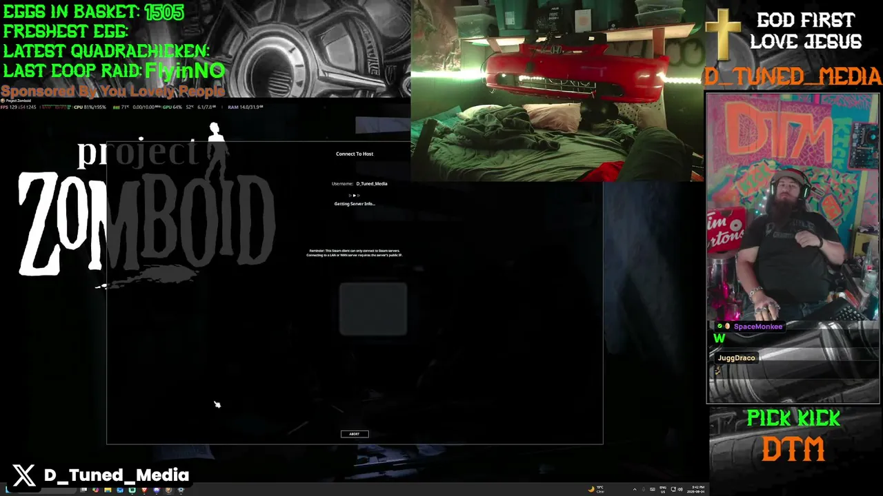Screen dimensions: 883x496
Task: Click the 'LATEST QUADRACHICKEN' label
Action: point(106,51)
